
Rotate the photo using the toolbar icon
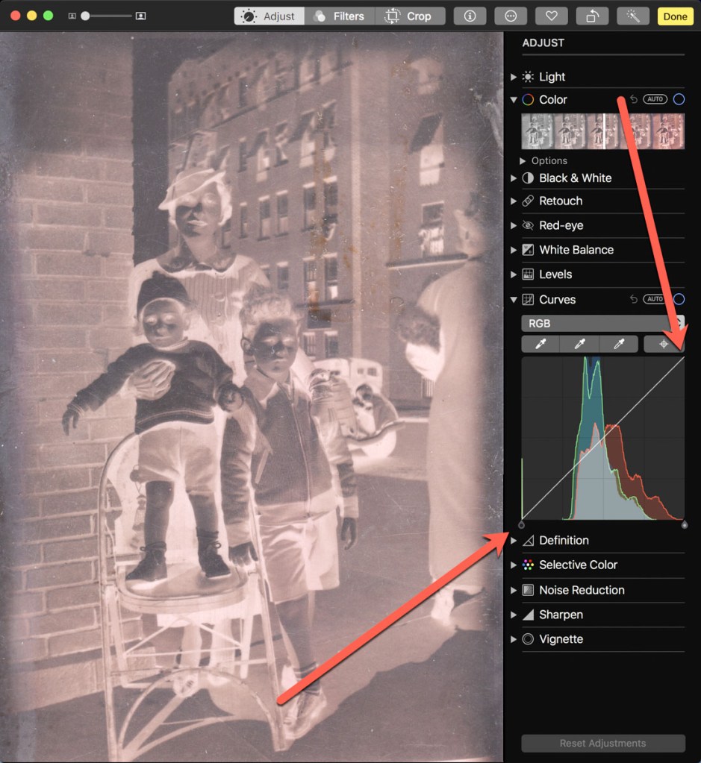(592, 16)
